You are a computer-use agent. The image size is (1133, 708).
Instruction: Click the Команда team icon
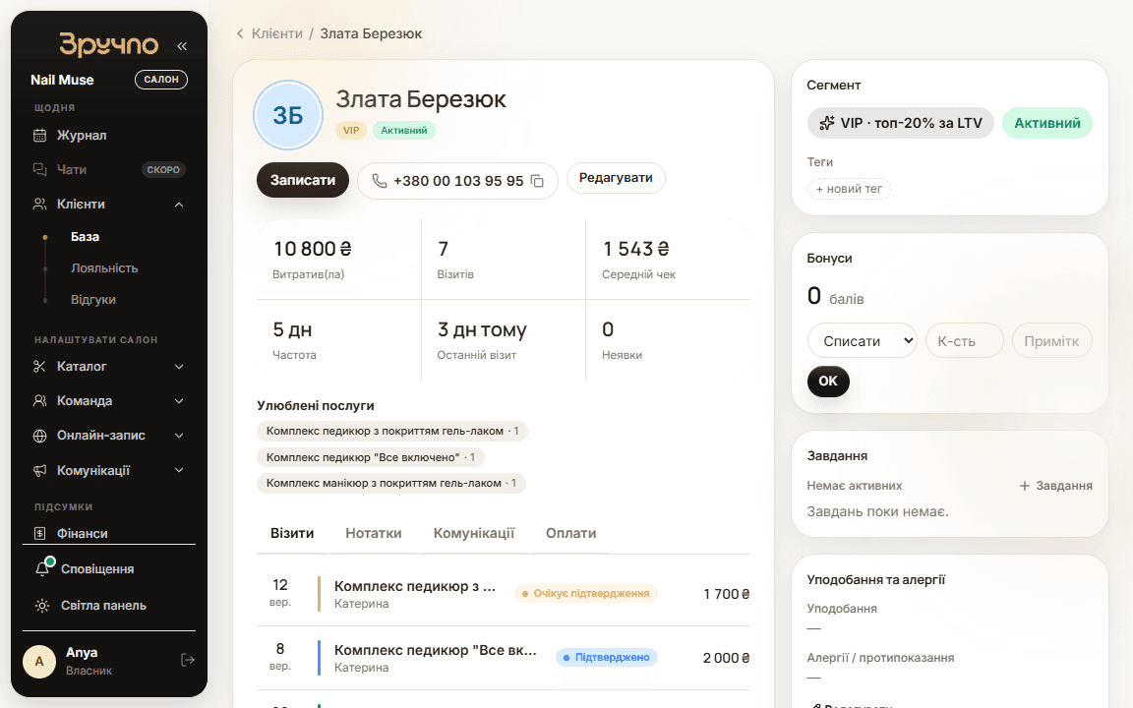pos(39,400)
